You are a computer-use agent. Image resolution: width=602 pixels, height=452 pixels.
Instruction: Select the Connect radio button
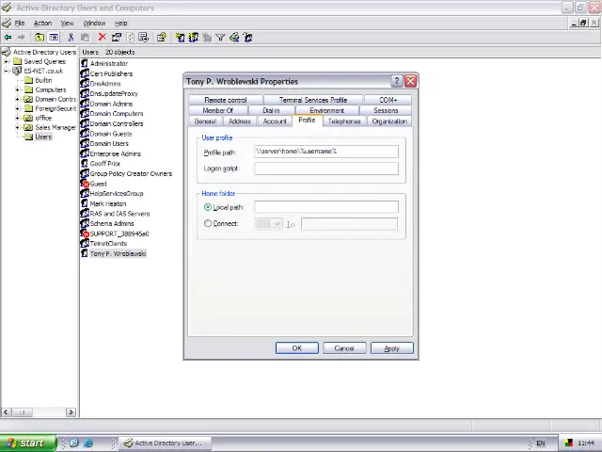click(x=208, y=223)
